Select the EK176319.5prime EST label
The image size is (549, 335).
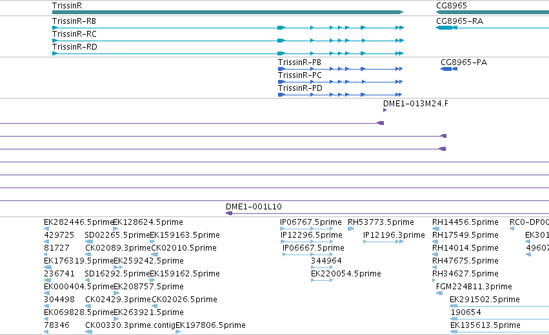79,261
